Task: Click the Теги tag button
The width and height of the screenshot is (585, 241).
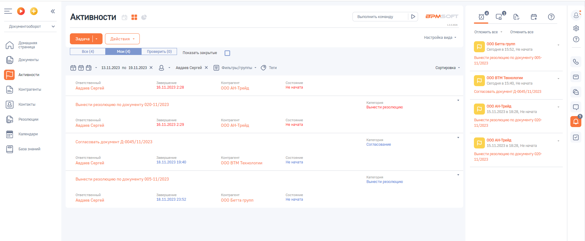Action: (x=269, y=68)
